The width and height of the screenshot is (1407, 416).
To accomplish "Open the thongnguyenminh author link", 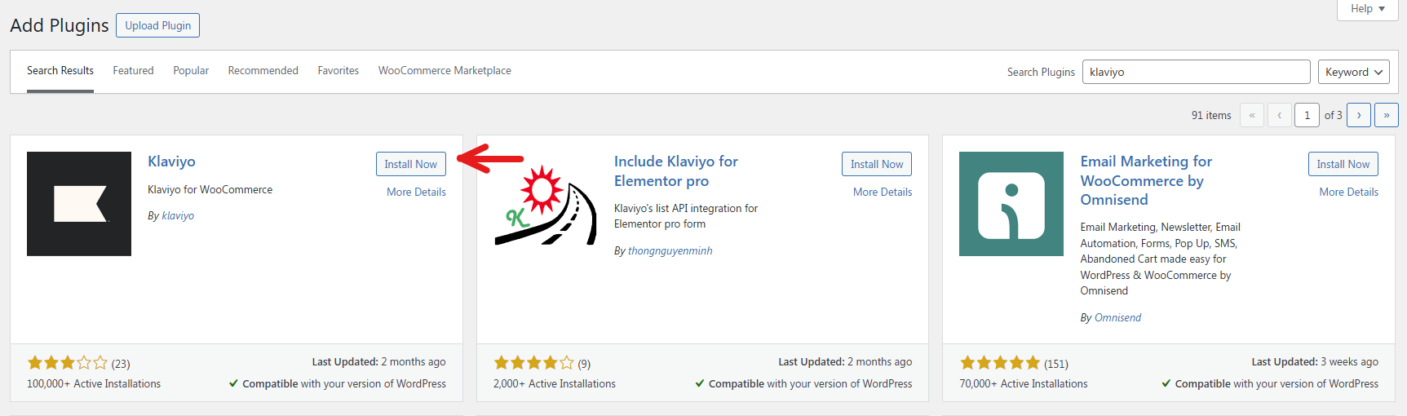I will pos(670,251).
